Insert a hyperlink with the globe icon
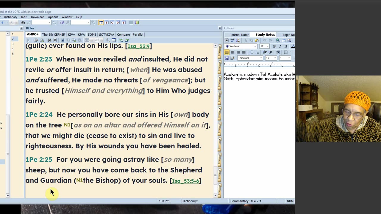The width and height of the screenshot is (381, 214). (x=278, y=40)
